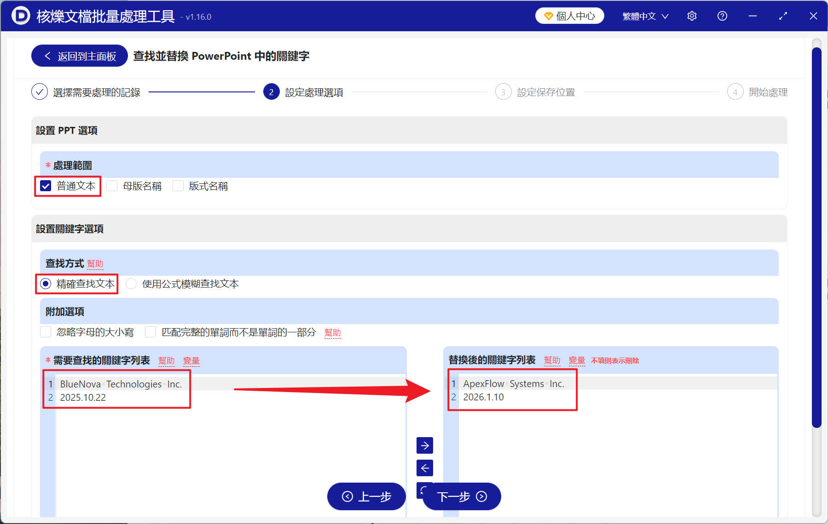Open 幫助 link beside 查找方式
Image resolution: width=828 pixels, height=524 pixels.
[x=95, y=263]
